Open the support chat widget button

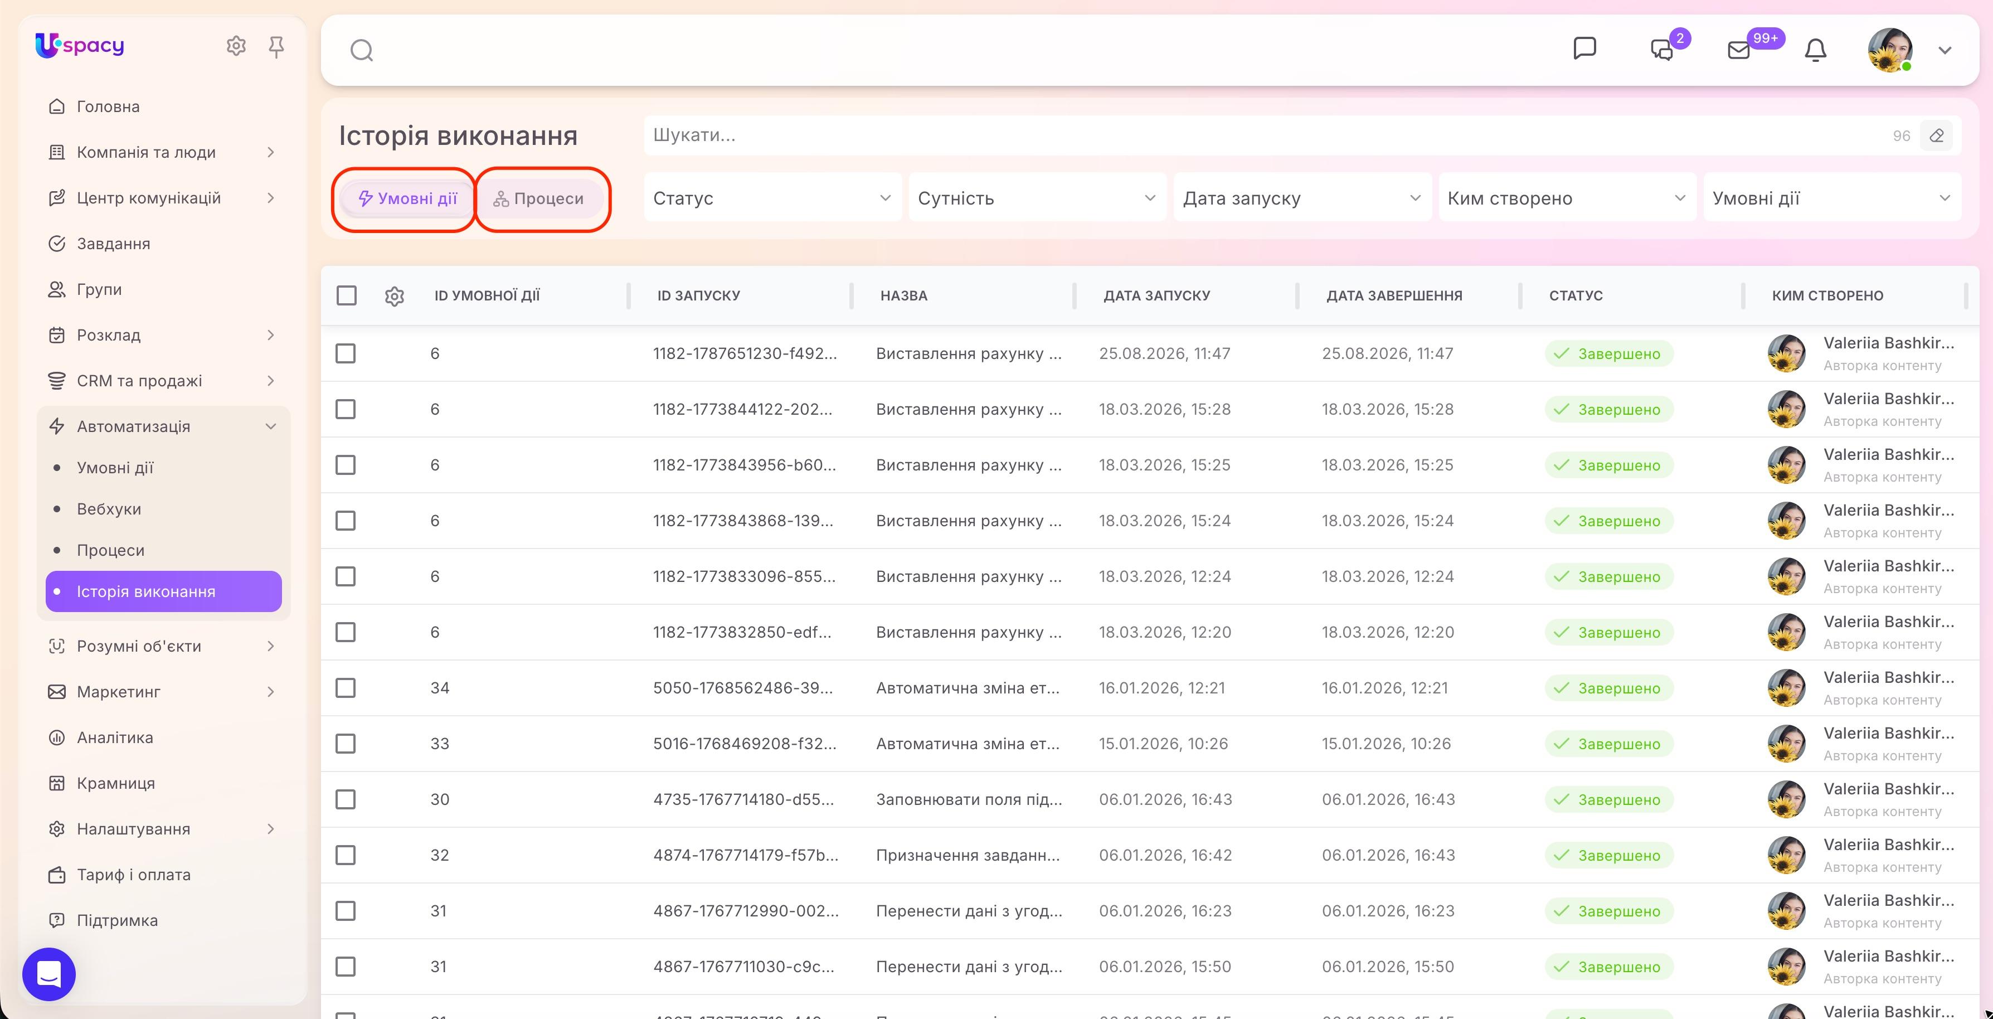pos(48,974)
